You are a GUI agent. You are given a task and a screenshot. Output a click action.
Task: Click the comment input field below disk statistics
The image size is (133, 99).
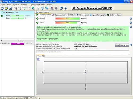click(x=83, y=52)
